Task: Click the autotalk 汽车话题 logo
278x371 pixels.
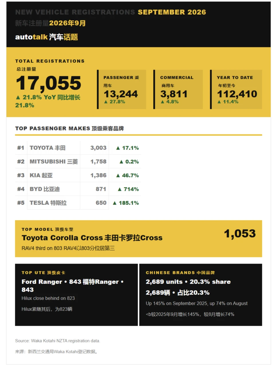Action: click(46, 37)
